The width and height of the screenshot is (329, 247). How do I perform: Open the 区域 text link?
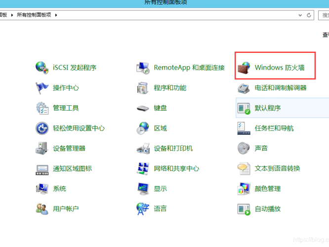pos(161,128)
